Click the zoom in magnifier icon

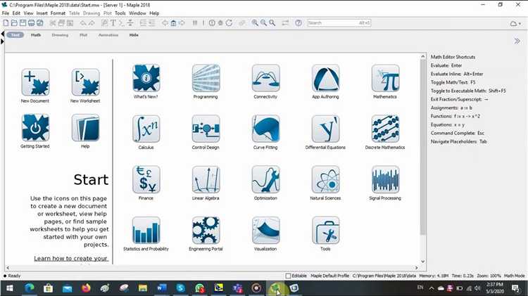click(x=255, y=23)
